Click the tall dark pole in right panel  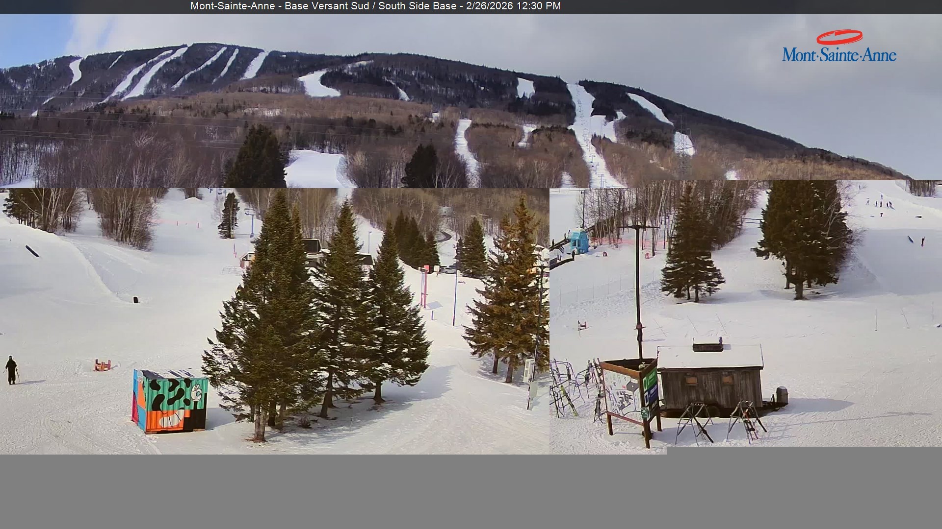point(638,294)
